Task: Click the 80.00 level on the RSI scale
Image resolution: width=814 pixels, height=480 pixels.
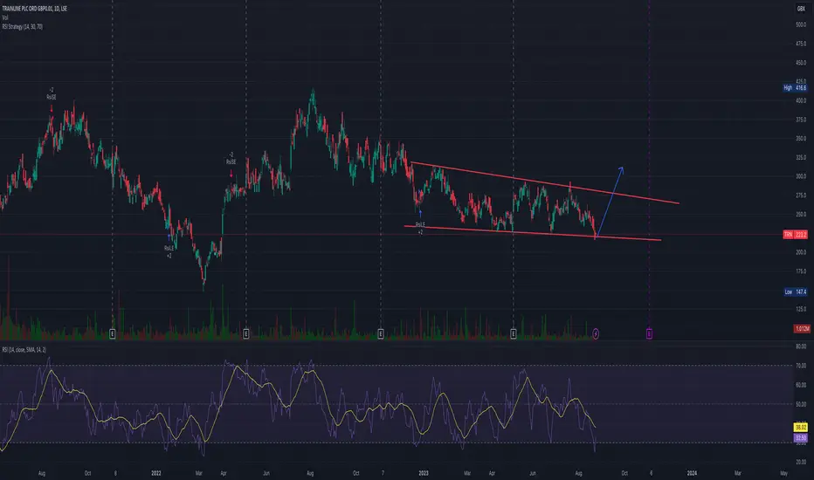Action: (x=801, y=346)
